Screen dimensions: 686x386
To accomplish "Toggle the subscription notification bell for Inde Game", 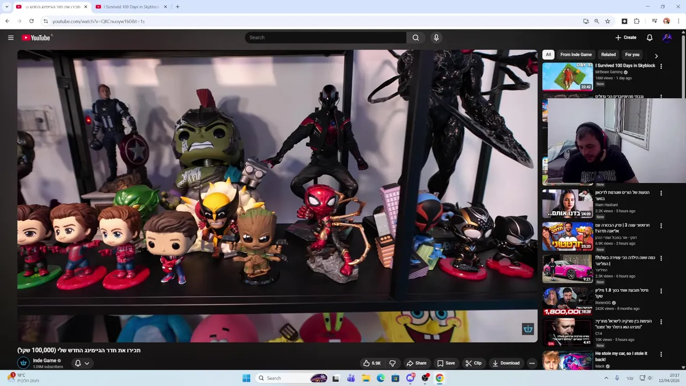I will [x=82, y=363].
